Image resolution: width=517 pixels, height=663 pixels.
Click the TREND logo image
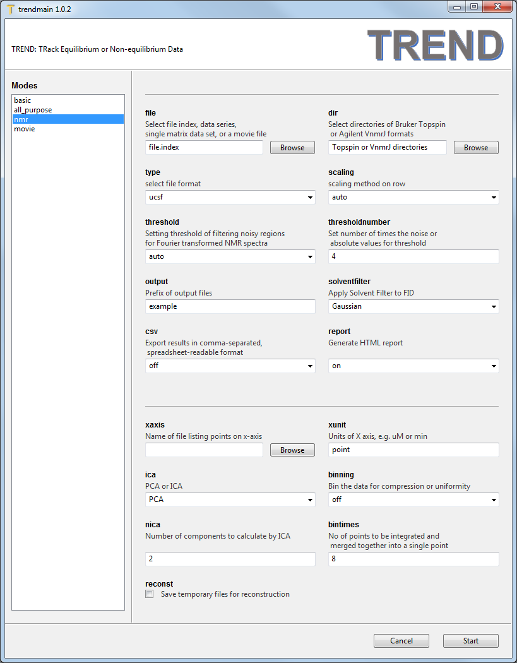coord(435,45)
